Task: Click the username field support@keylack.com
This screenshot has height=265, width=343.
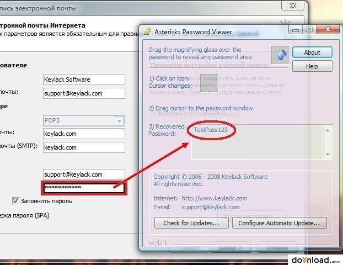Action: click(84, 174)
